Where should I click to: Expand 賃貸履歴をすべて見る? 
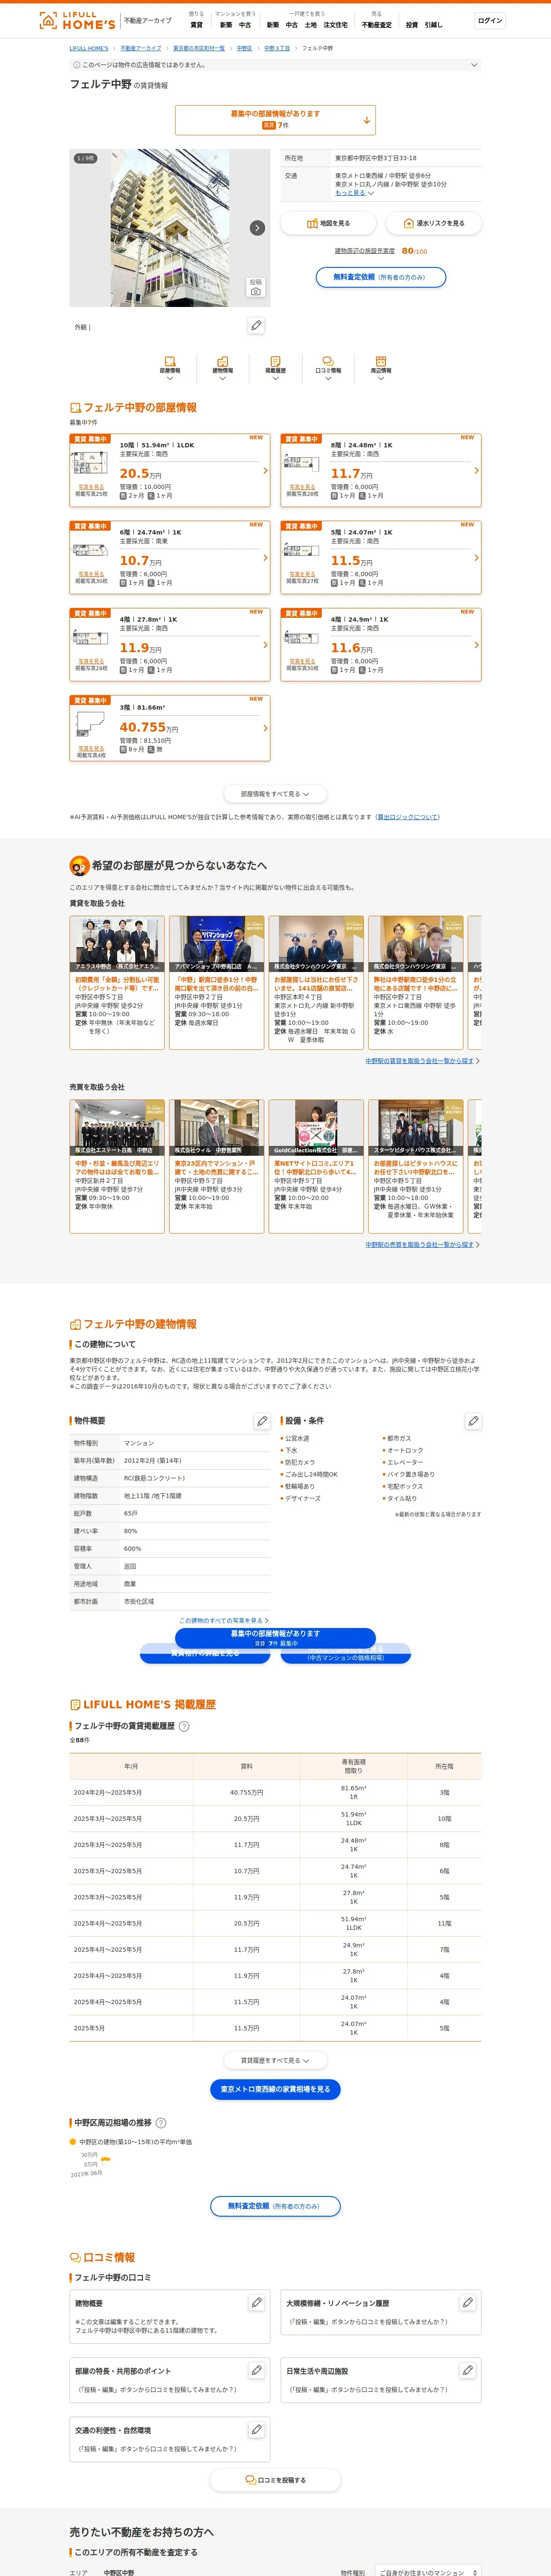coord(275,2061)
